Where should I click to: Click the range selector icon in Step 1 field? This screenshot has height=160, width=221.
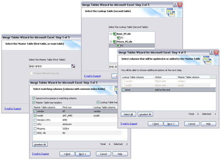click(73, 66)
